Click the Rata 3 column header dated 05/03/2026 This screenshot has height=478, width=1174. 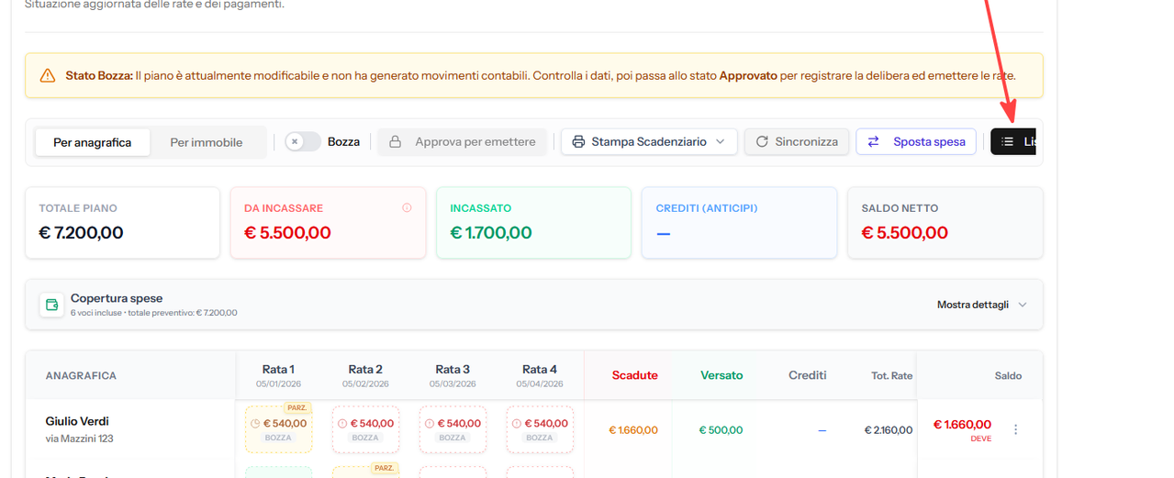point(453,376)
